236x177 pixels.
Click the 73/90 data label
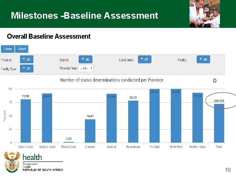tap(26, 96)
